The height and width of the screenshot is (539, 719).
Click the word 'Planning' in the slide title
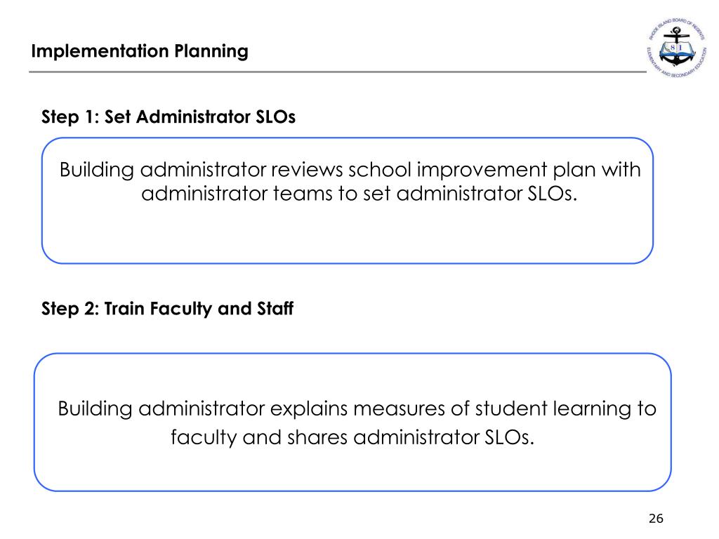(x=211, y=51)
